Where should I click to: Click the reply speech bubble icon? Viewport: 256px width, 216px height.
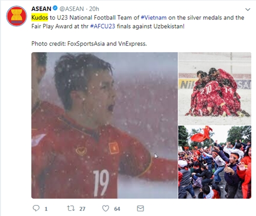click(x=36, y=208)
